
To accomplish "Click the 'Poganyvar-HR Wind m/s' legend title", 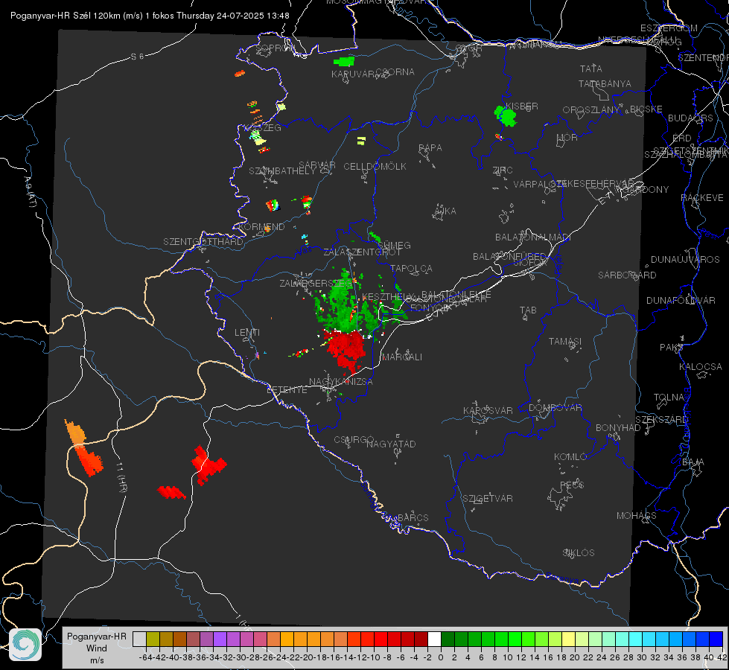I will (x=97, y=648).
